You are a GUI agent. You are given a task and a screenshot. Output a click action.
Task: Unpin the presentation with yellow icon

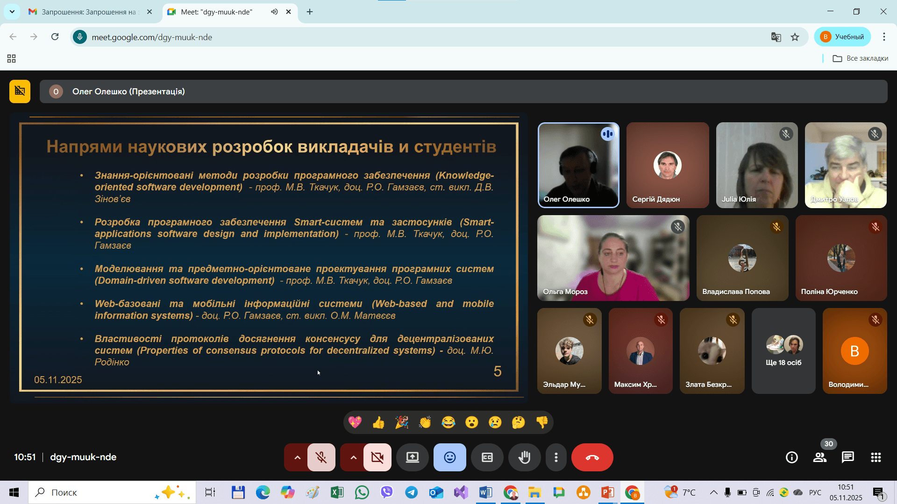[20, 91]
